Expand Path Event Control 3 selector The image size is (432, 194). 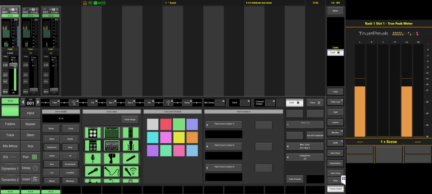pyautogui.click(x=224, y=168)
